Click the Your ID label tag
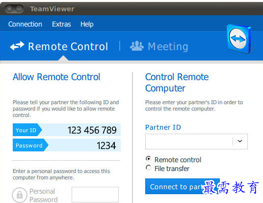The width and height of the screenshot is (263, 203). tap(27, 130)
